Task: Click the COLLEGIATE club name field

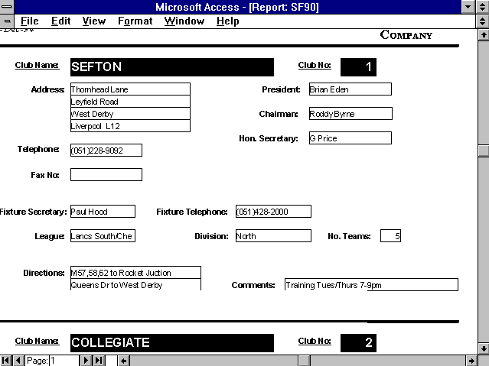Action: pyautogui.click(x=172, y=343)
